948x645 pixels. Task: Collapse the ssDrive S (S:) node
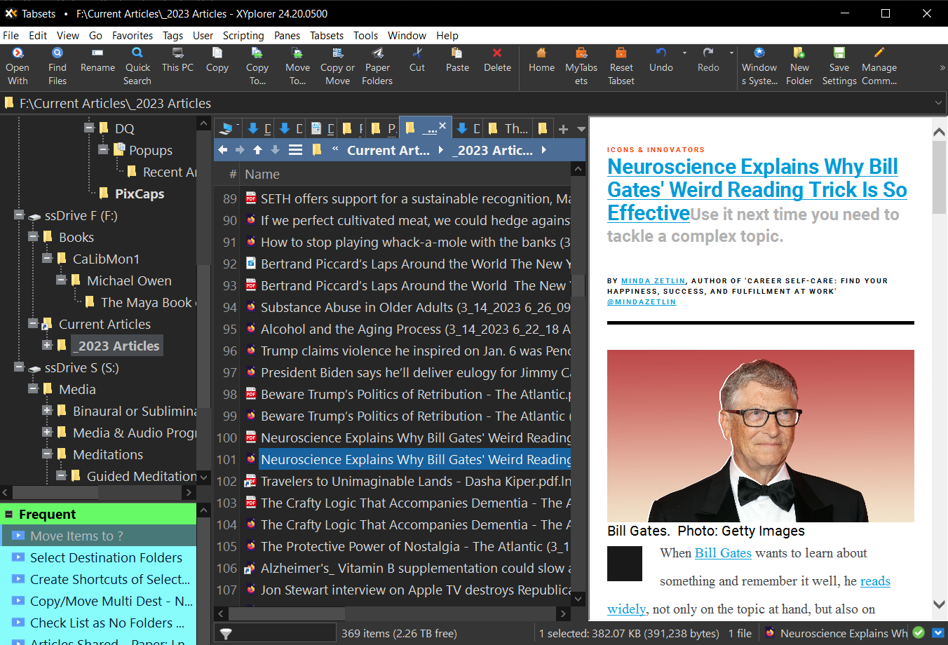(x=19, y=367)
